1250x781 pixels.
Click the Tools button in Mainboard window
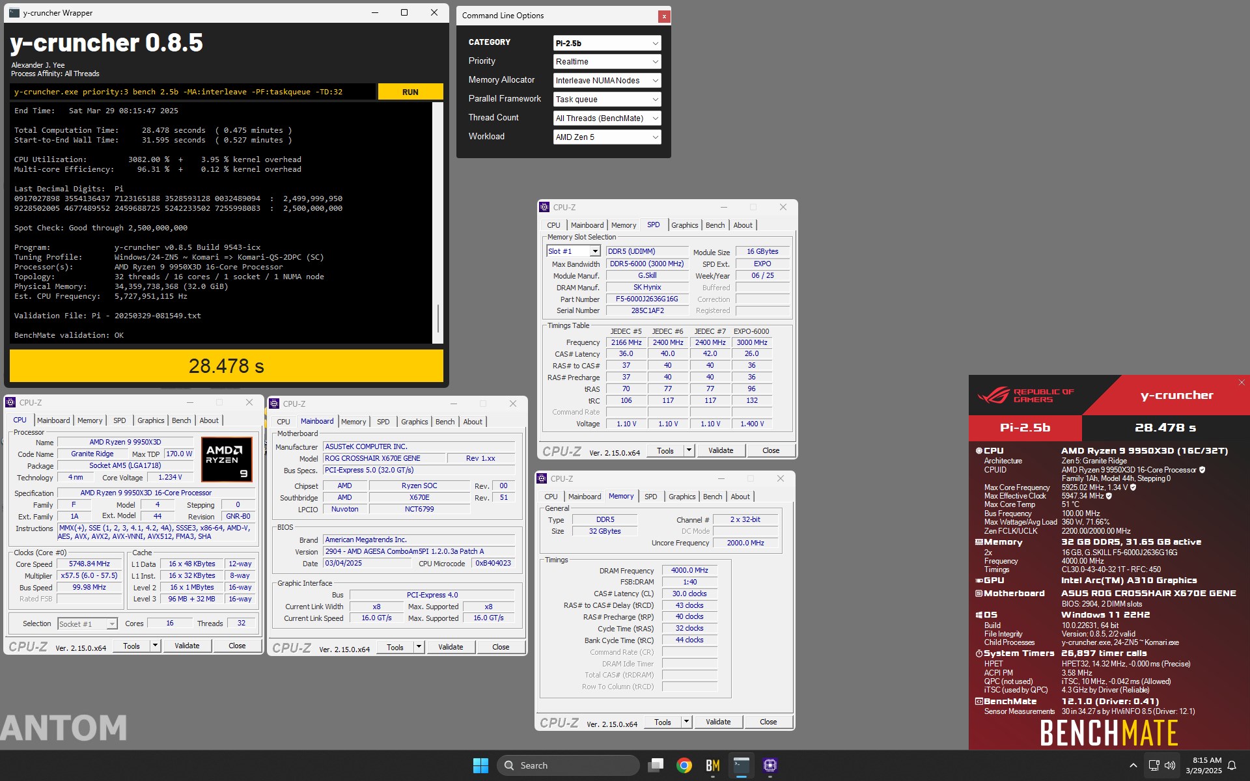[x=395, y=647]
